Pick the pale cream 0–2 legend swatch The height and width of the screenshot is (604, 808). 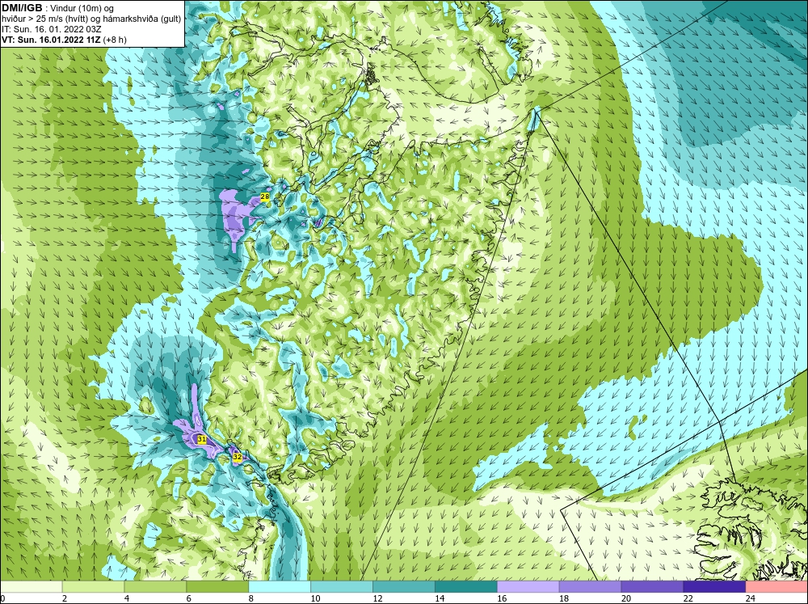(32, 587)
